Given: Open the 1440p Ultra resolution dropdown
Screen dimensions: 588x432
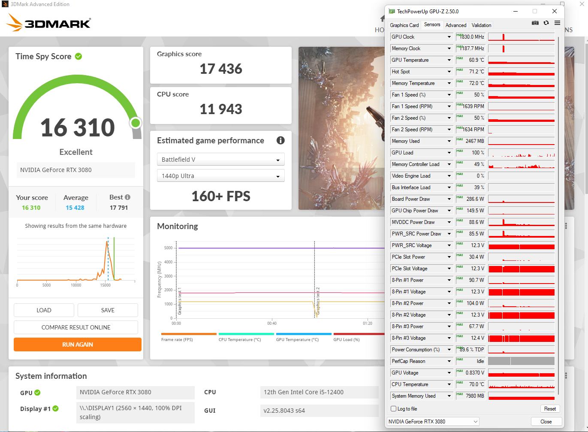Looking at the screenshot, I should coord(221,176).
